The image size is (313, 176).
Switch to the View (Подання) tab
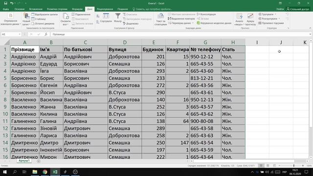tap(123, 9)
